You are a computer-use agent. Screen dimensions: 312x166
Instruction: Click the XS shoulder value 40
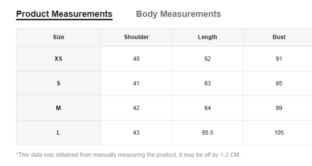[x=136, y=59]
